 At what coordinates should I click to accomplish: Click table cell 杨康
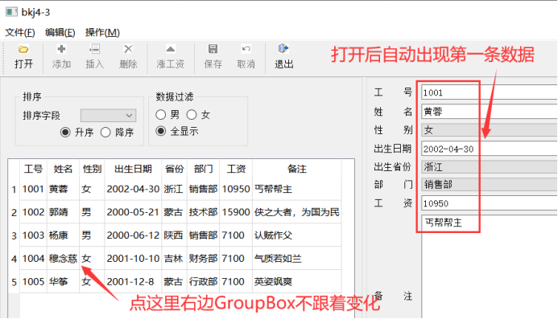[63, 235]
